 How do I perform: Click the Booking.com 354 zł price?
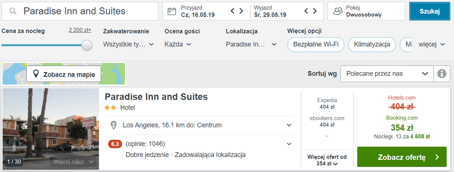pyautogui.click(x=402, y=128)
